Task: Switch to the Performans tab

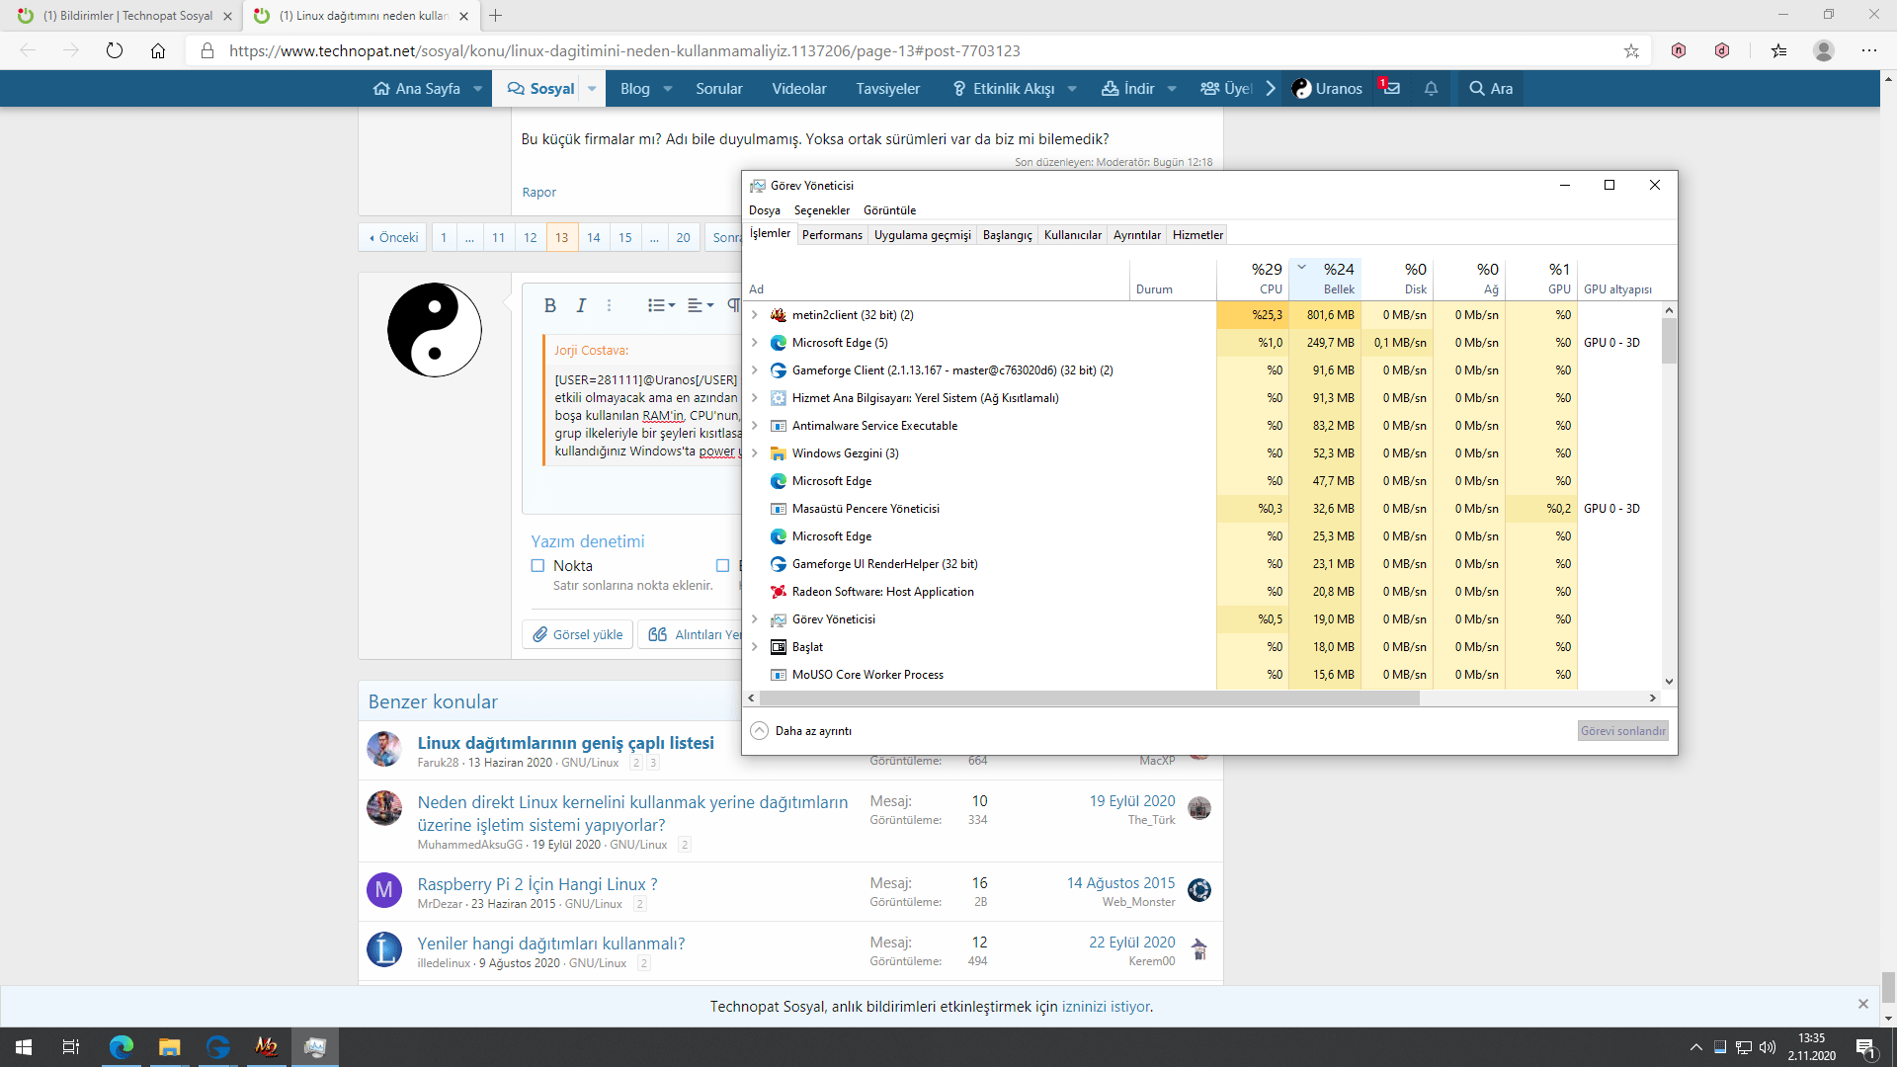Action: [832, 235]
